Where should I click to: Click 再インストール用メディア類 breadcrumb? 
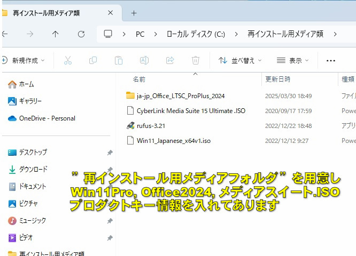[285, 34]
